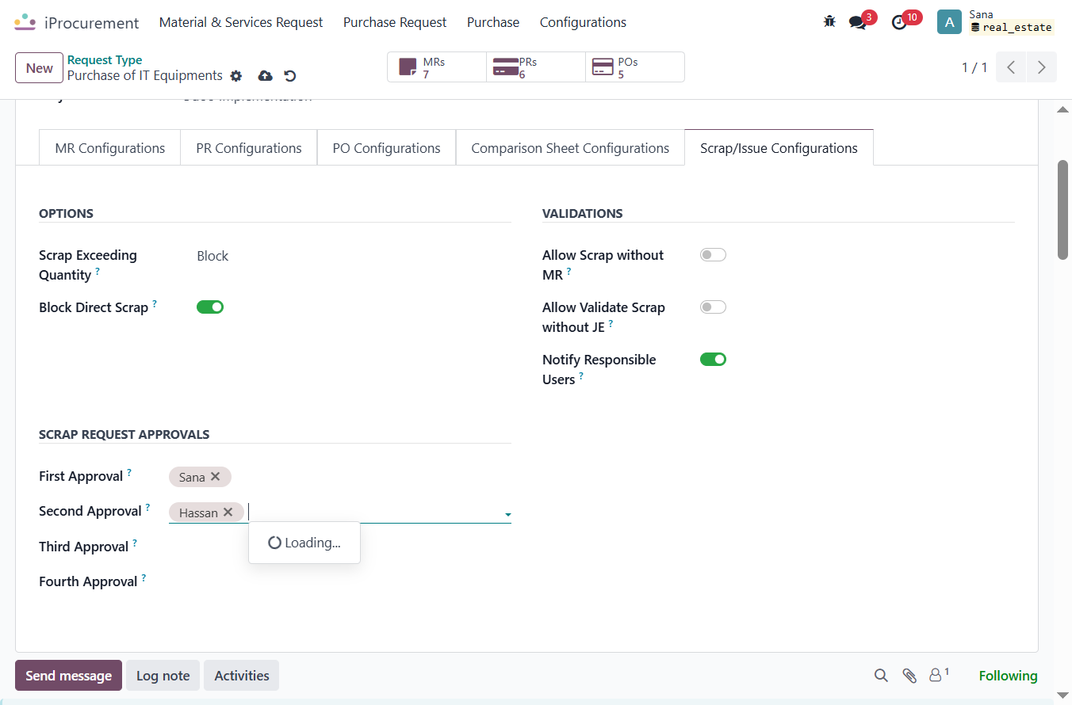Open the MRs 7 stat button

tap(437, 67)
